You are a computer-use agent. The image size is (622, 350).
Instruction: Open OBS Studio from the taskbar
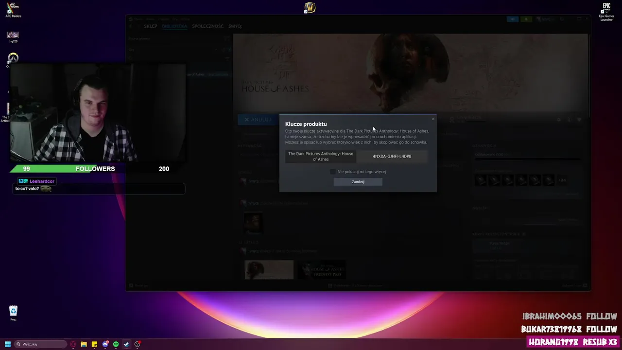tap(138, 344)
